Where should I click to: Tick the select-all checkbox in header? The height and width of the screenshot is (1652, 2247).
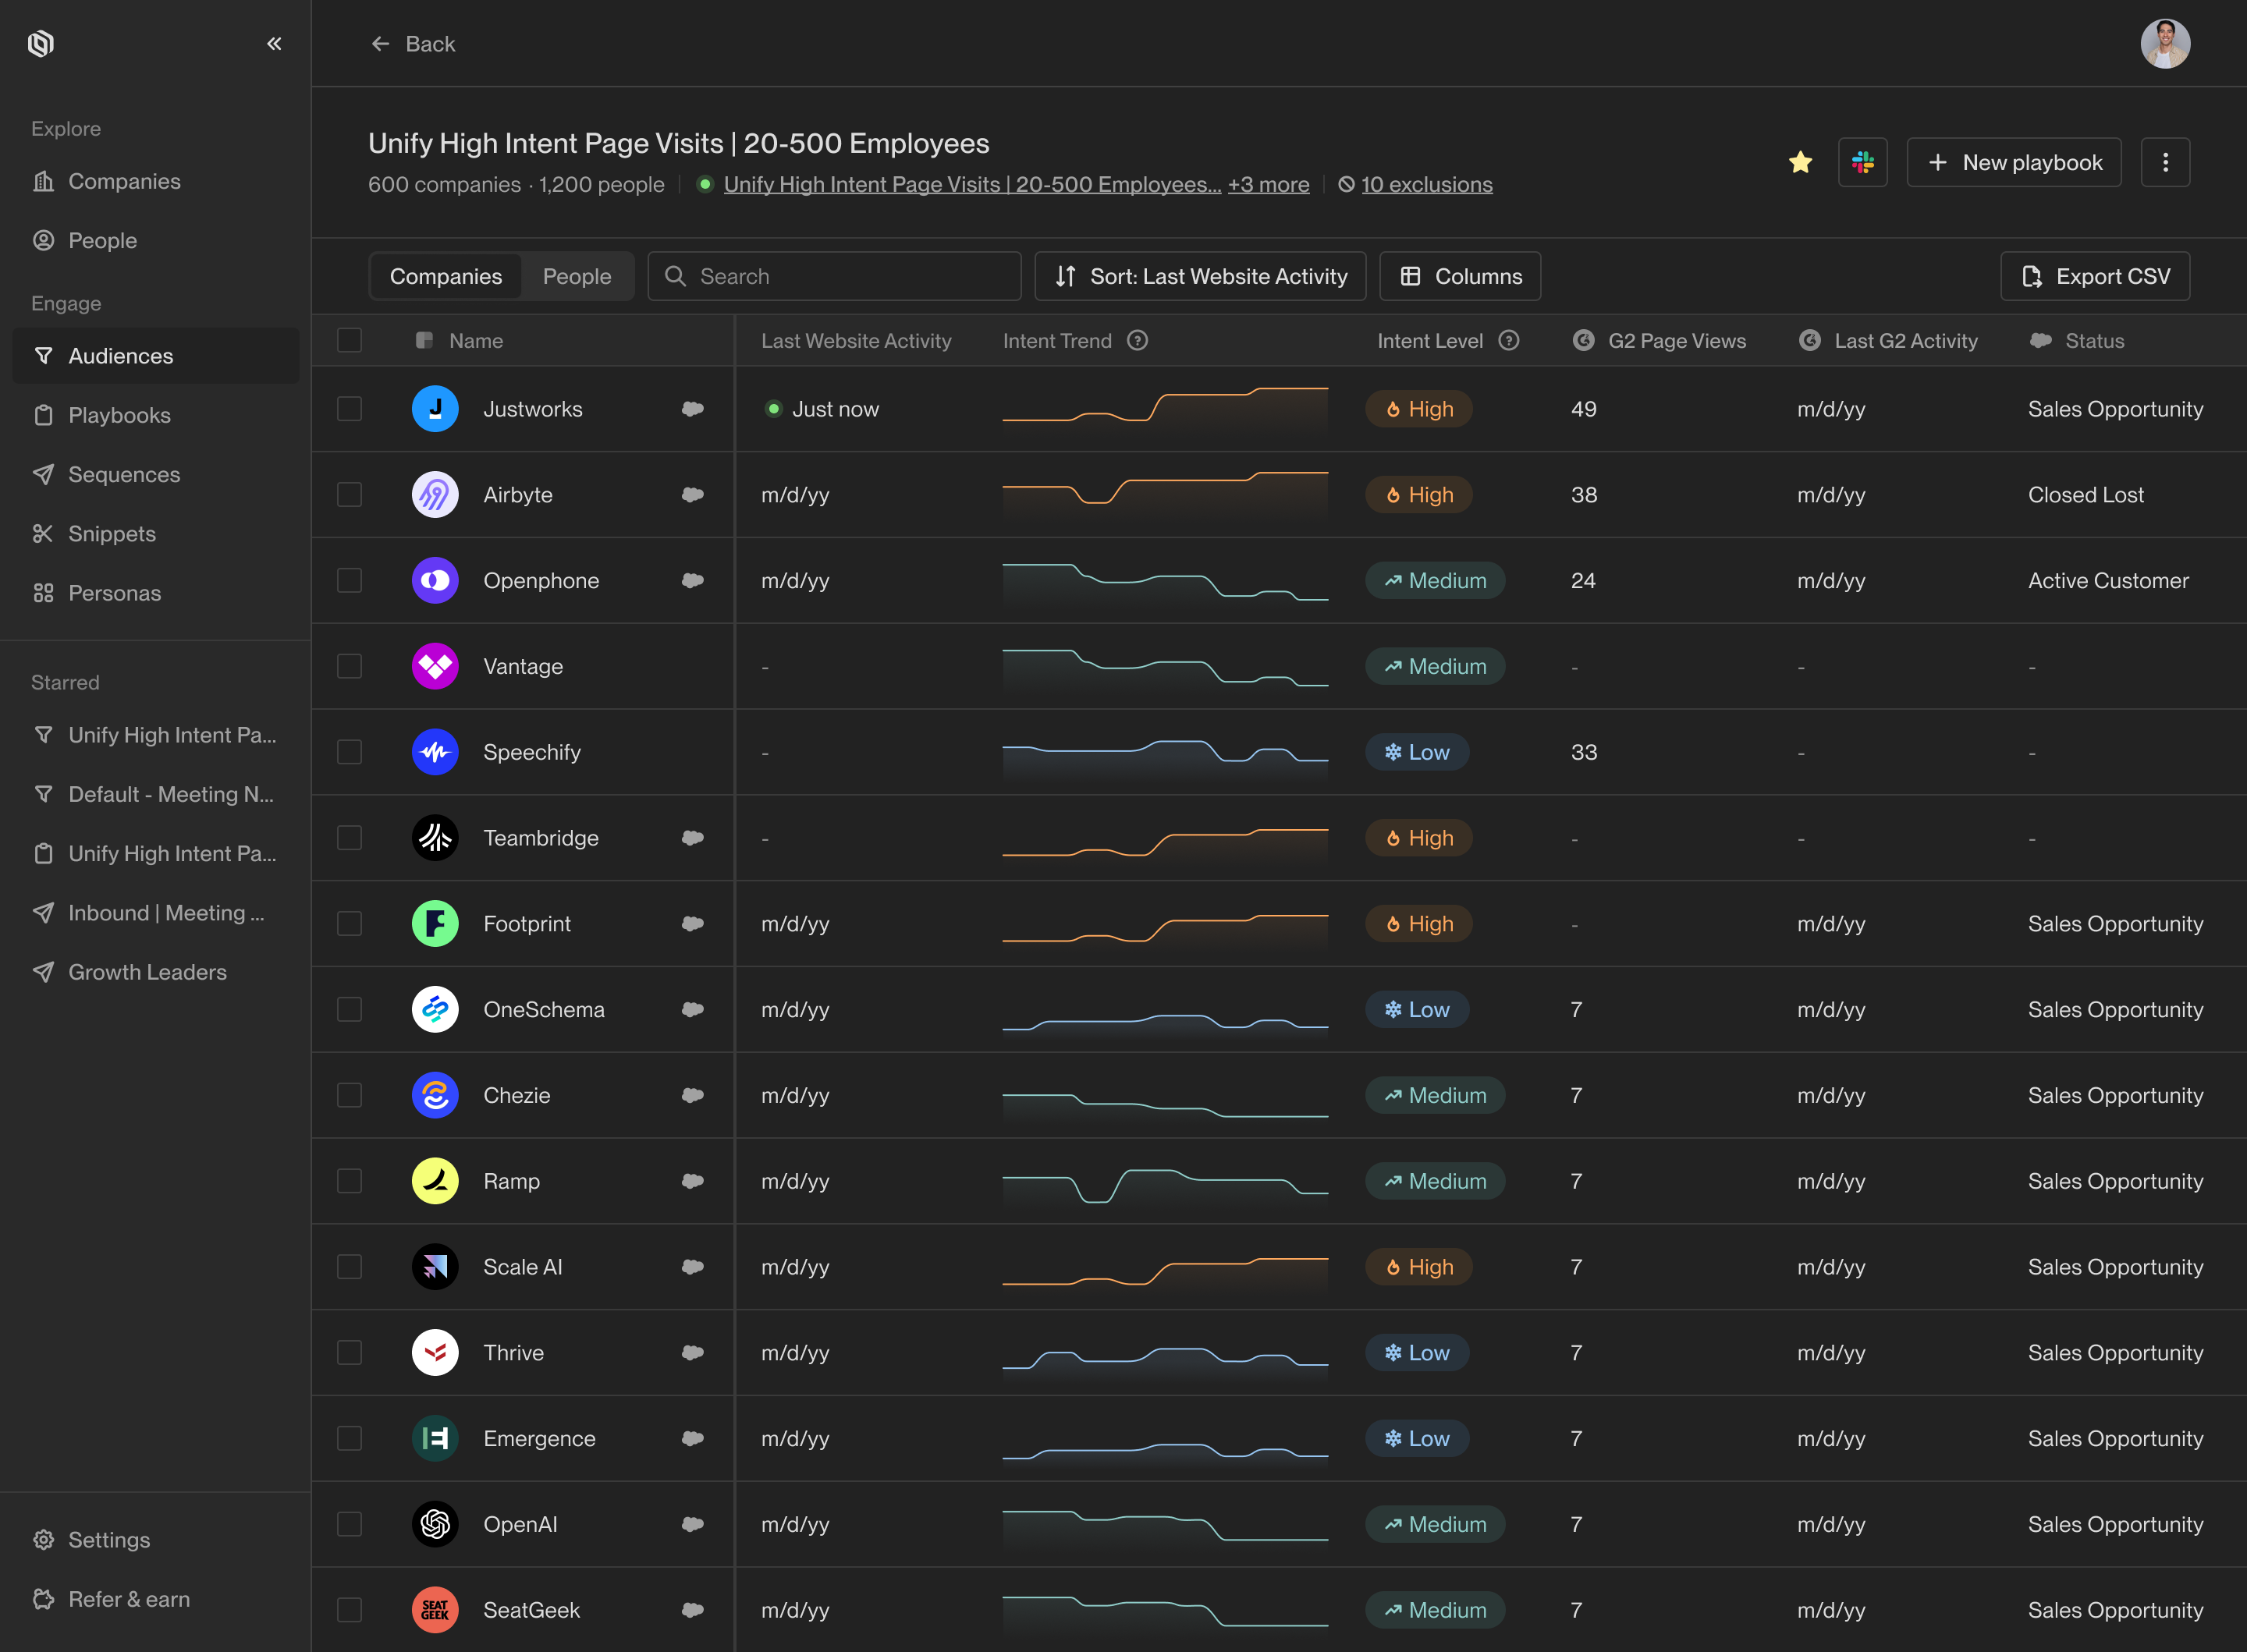tap(349, 340)
